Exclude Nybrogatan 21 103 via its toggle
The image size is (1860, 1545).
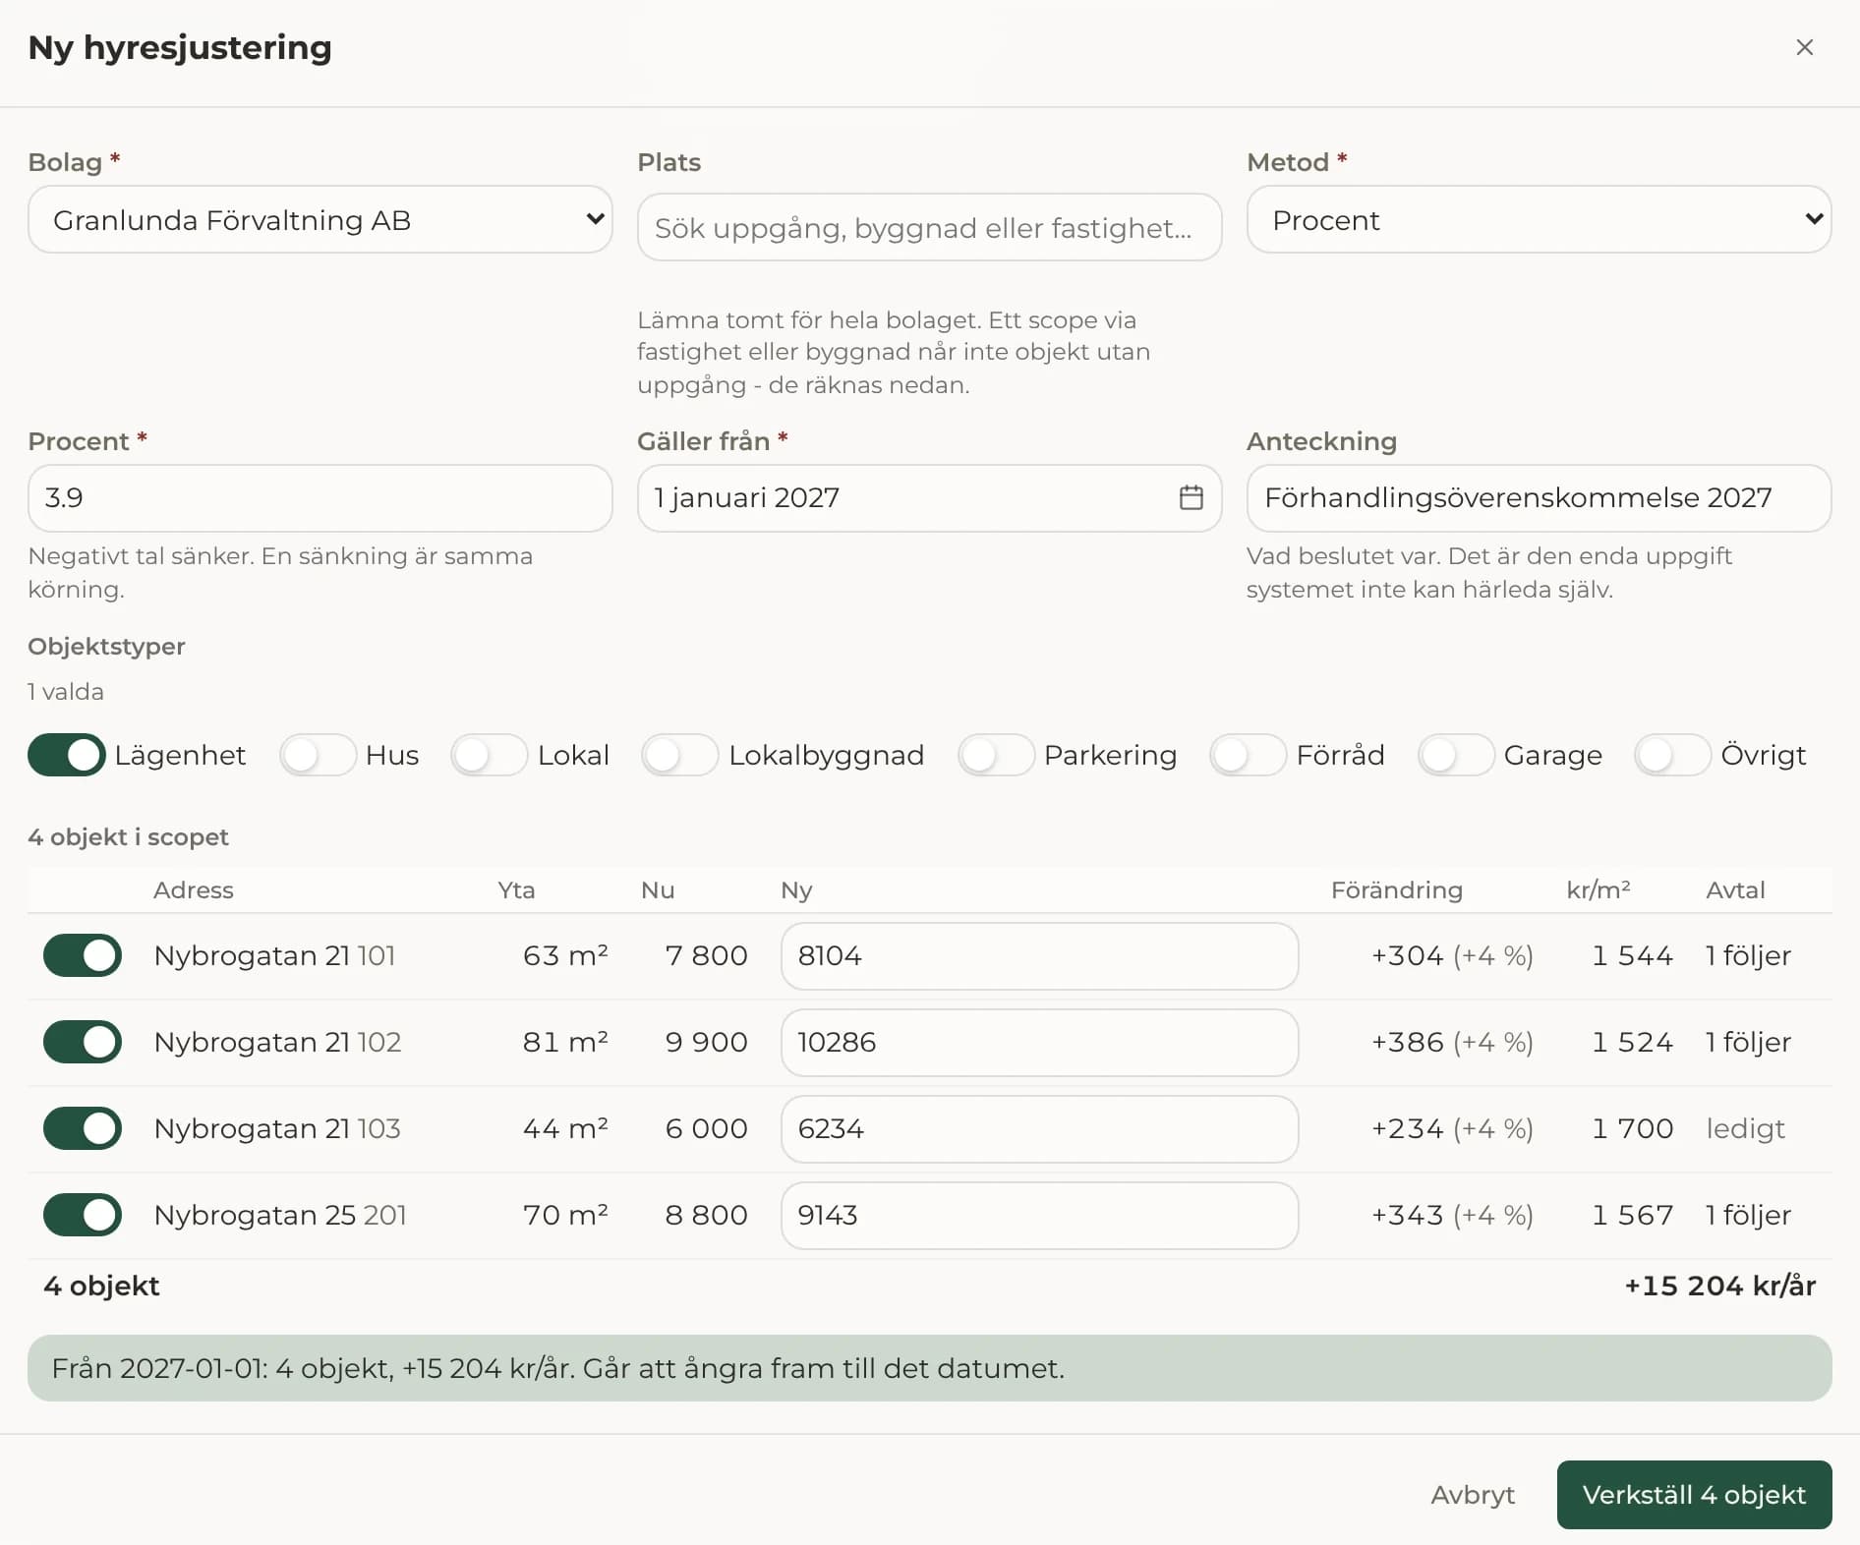click(x=83, y=1128)
